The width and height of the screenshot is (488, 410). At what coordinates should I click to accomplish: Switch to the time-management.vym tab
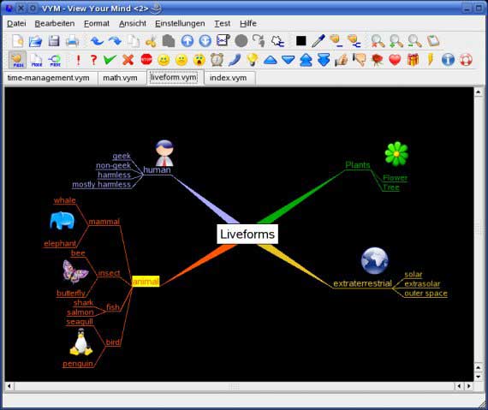tap(48, 78)
